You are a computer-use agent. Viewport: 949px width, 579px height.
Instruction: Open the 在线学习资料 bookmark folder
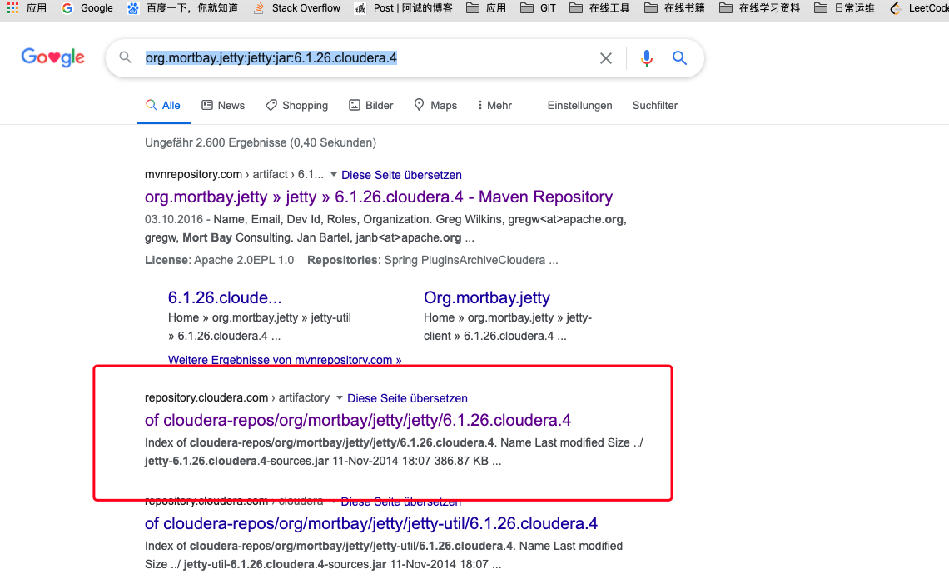[759, 7]
